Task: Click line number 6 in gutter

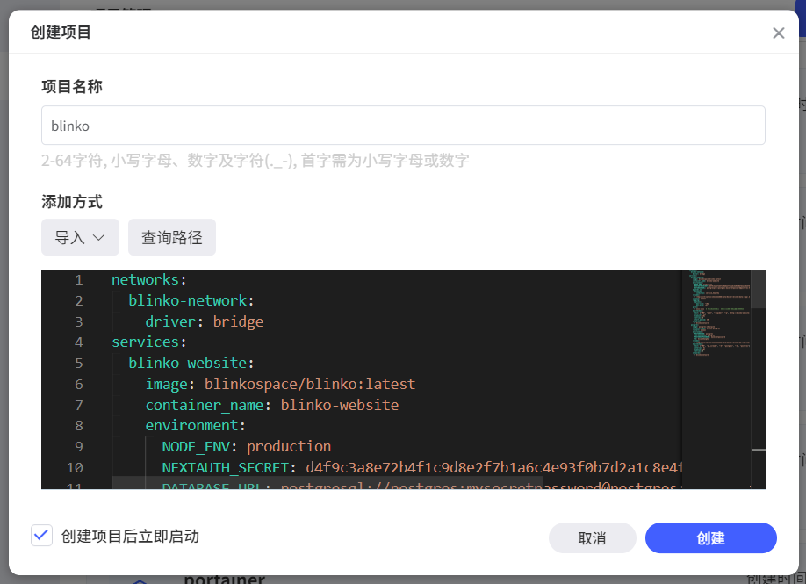Action: 79,384
